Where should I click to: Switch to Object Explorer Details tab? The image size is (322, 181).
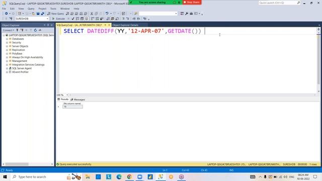tap(125, 25)
